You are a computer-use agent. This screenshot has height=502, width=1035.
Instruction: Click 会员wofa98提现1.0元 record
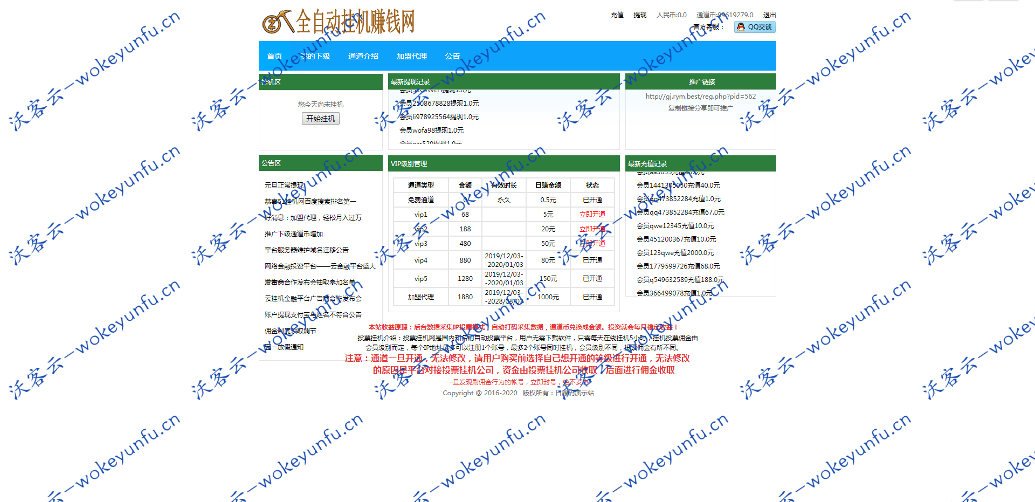(431, 130)
